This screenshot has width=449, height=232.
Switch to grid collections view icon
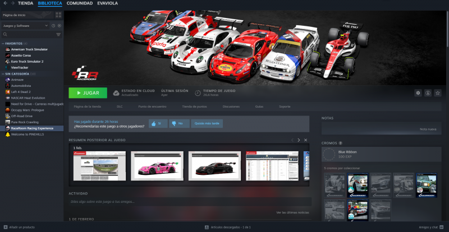point(58,15)
